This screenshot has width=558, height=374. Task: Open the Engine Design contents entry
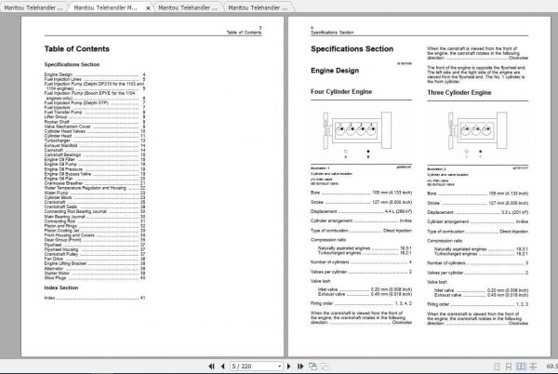pos(95,74)
